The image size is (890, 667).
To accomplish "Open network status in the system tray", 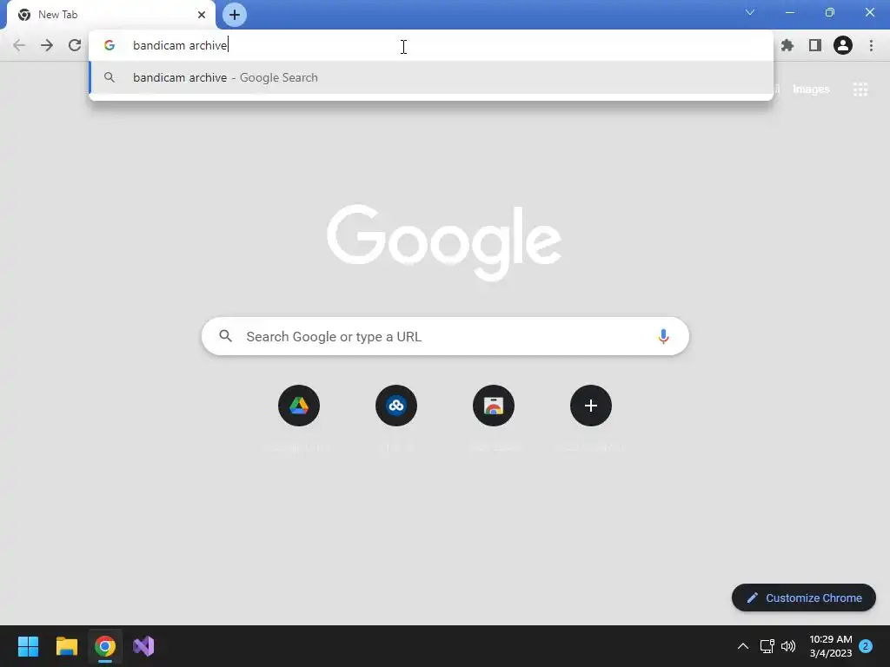I will click(767, 646).
